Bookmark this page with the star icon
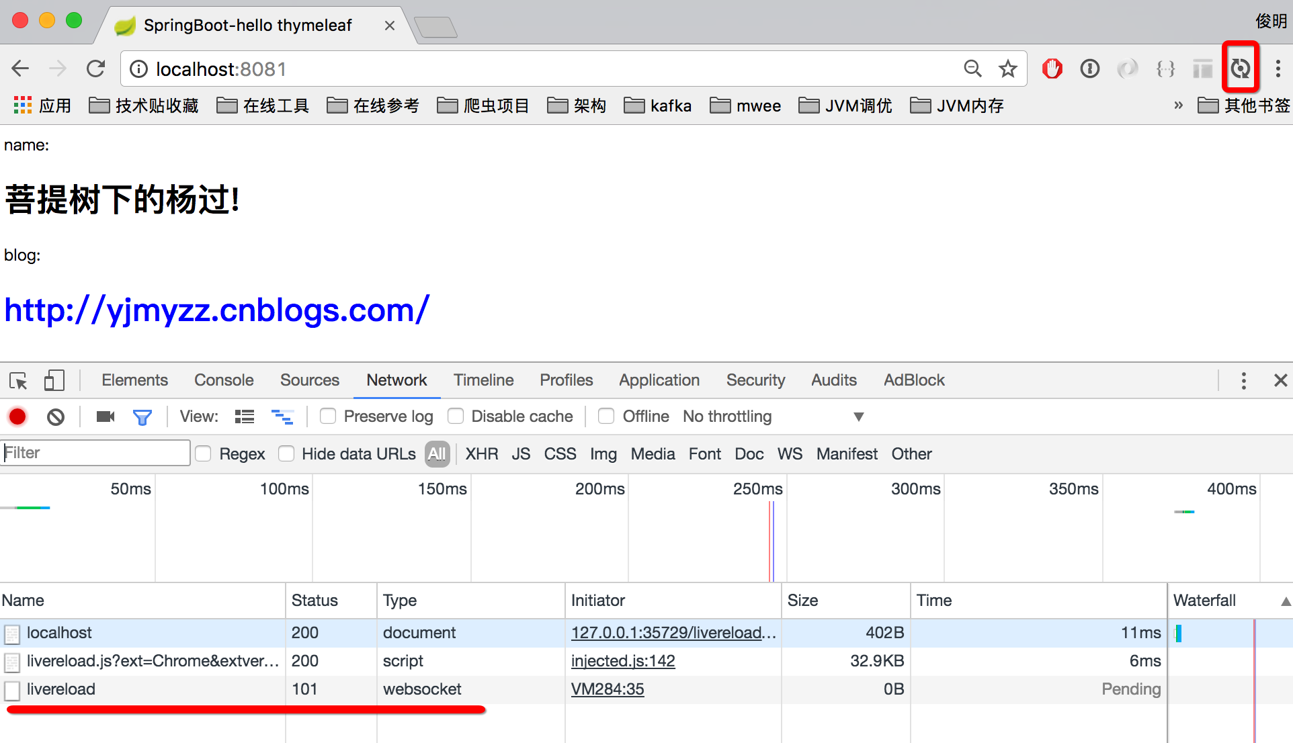1293x743 pixels. (x=1007, y=69)
